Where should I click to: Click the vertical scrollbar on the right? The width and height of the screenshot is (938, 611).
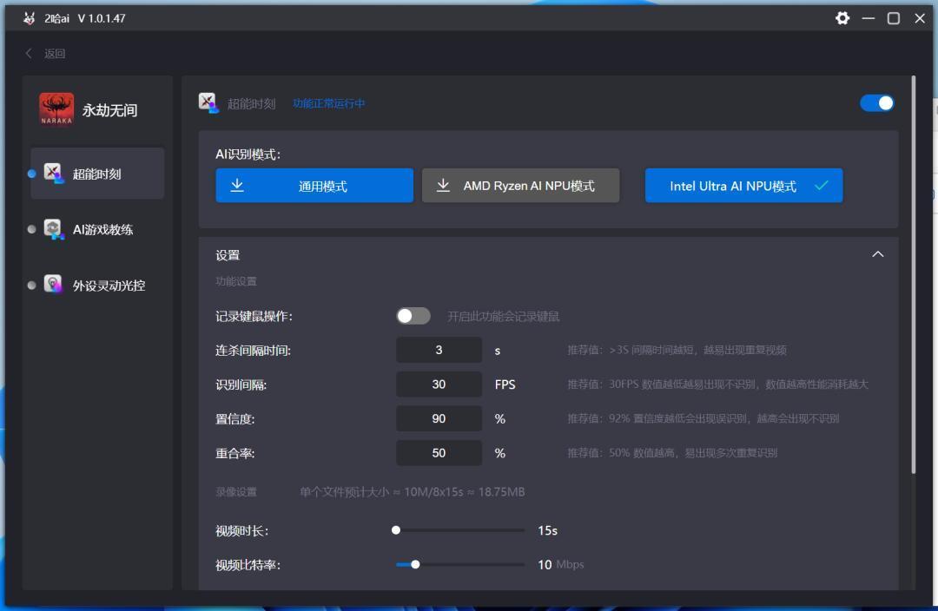click(x=913, y=275)
